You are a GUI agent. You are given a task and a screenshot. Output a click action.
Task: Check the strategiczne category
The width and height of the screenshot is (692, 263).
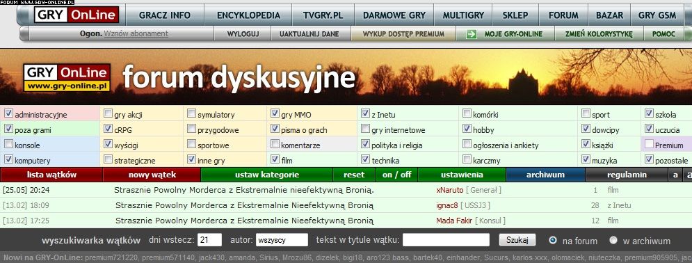pos(108,159)
